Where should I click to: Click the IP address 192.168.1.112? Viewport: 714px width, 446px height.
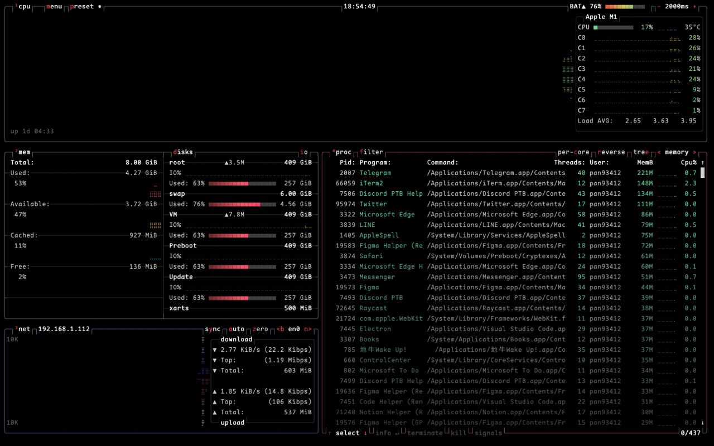[64, 329]
